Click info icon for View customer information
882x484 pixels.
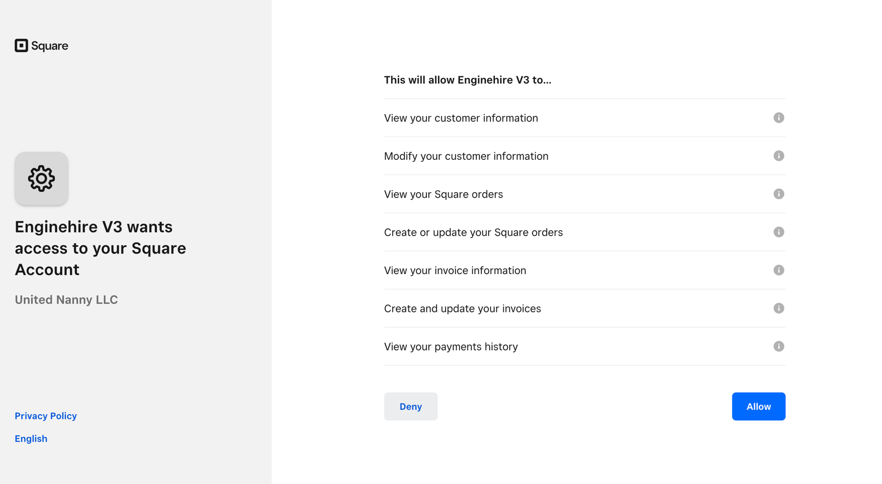click(778, 118)
